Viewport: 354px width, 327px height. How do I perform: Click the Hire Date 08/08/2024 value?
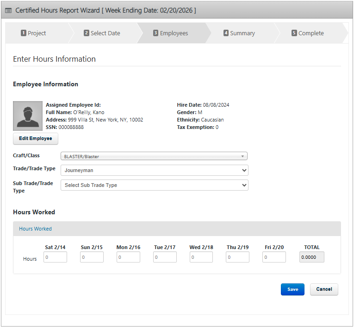[216, 105]
